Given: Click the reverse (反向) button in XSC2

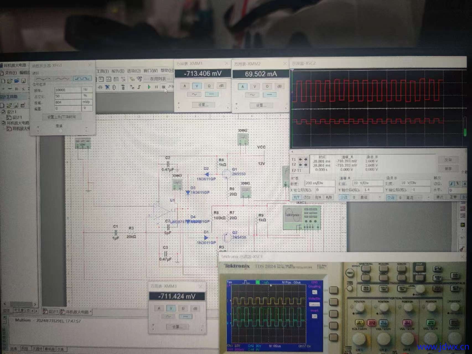Looking at the screenshot, I should (x=448, y=160).
